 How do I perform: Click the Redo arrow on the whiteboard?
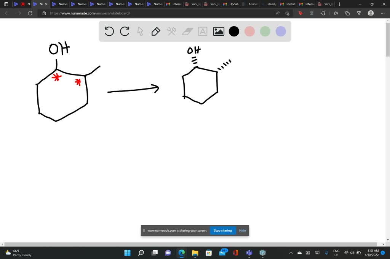125,31
